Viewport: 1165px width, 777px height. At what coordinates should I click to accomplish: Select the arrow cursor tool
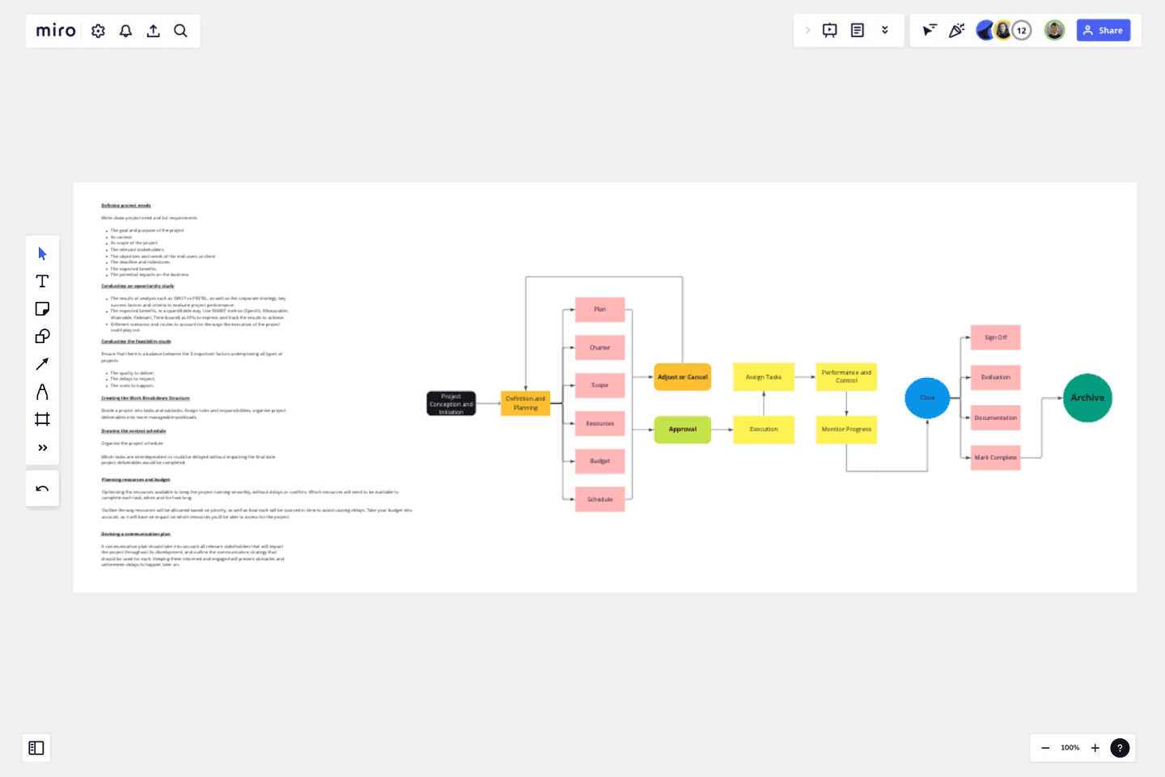click(x=42, y=253)
